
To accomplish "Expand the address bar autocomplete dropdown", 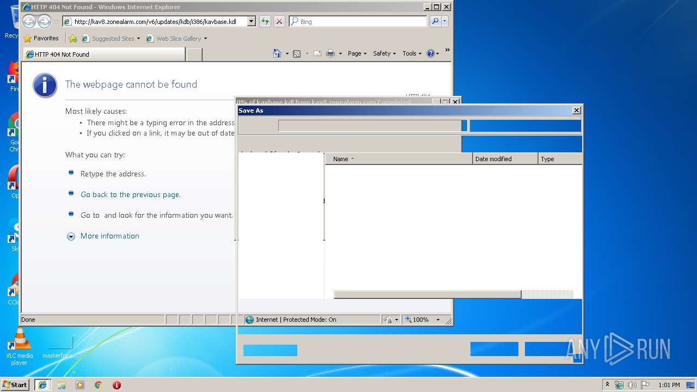I will pos(251,22).
